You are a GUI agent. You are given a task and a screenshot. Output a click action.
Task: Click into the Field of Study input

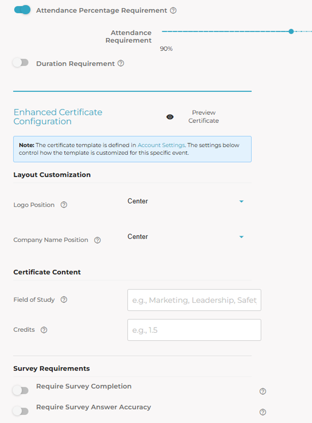(194, 300)
